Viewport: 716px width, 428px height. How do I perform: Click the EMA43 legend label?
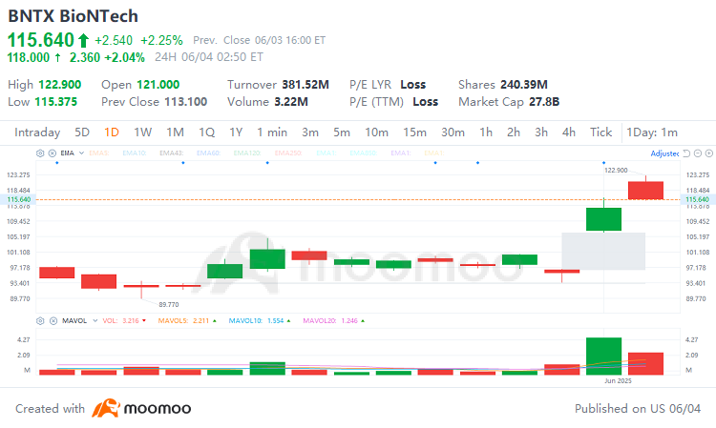171,153
